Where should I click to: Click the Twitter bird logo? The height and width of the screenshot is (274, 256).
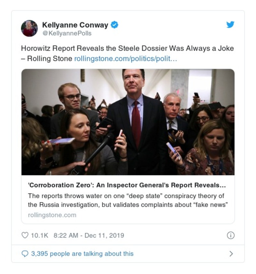coord(230,25)
